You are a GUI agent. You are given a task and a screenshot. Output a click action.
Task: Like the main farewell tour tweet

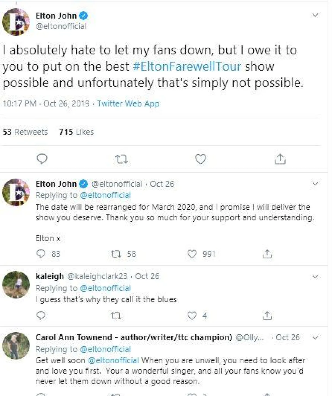click(x=201, y=159)
